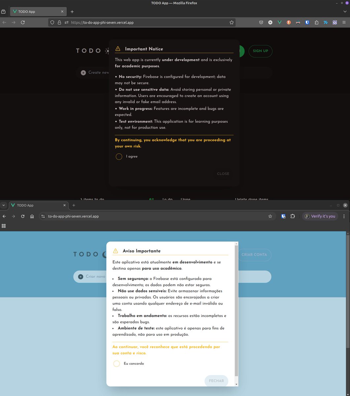
Task: Check the "Eu concordo" checkbox
Action: click(116, 363)
